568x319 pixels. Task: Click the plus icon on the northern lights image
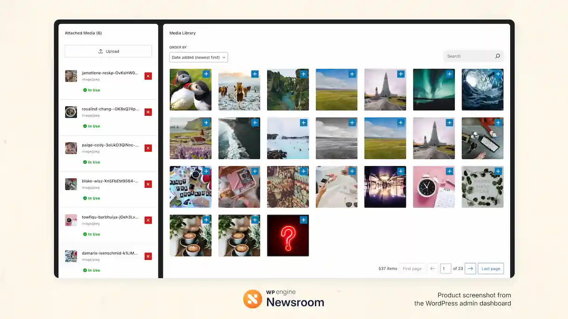(449, 74)
